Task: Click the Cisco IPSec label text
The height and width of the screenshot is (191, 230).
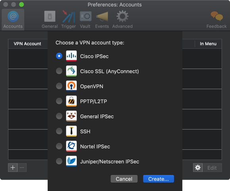Action: [x=94, y=56]
